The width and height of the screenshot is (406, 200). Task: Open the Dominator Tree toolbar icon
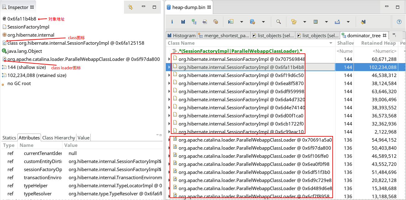pyautogui.click(x=194, y=22)
